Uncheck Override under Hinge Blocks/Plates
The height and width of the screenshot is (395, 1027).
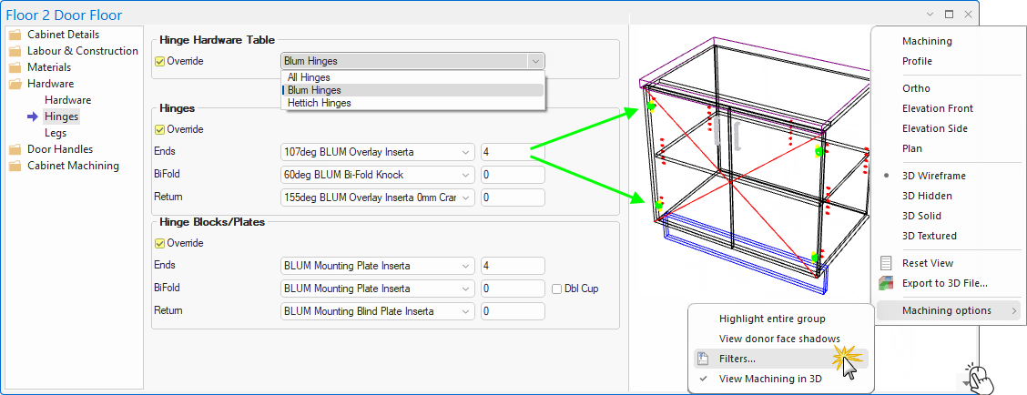click(x=160, y=244)
